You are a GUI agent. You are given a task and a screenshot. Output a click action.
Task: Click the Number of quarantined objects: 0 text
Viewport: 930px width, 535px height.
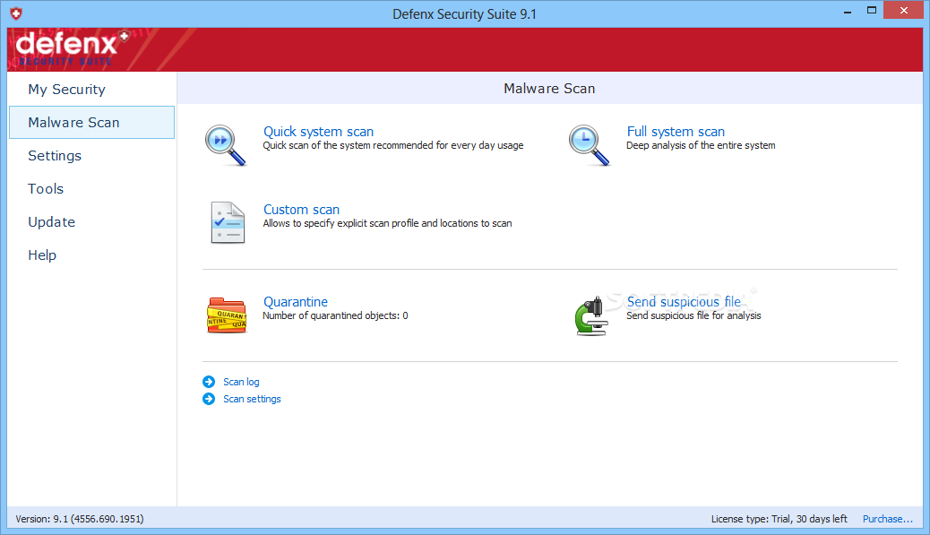(x=335, y=315)
